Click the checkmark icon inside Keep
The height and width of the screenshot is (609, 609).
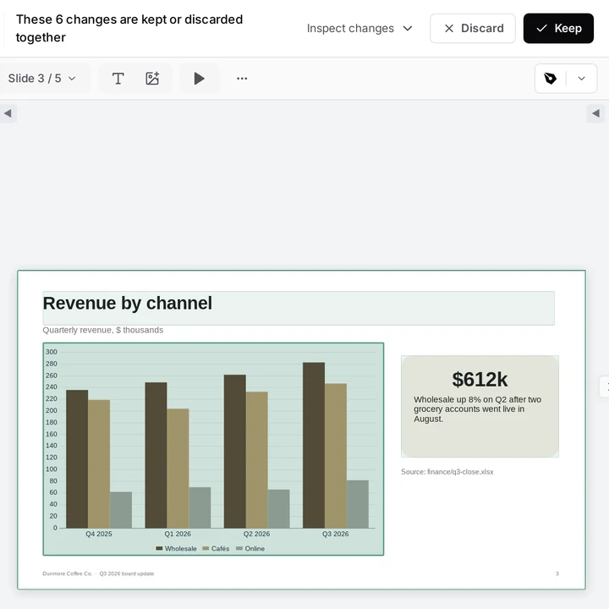coord(541,29)
